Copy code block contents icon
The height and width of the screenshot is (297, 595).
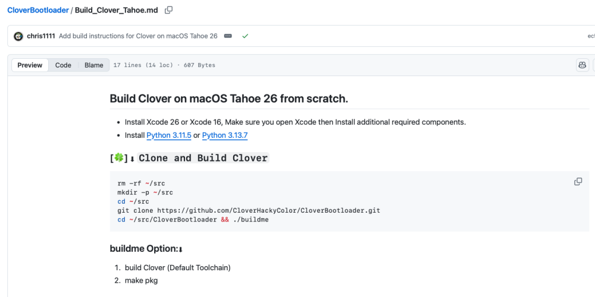578,182
